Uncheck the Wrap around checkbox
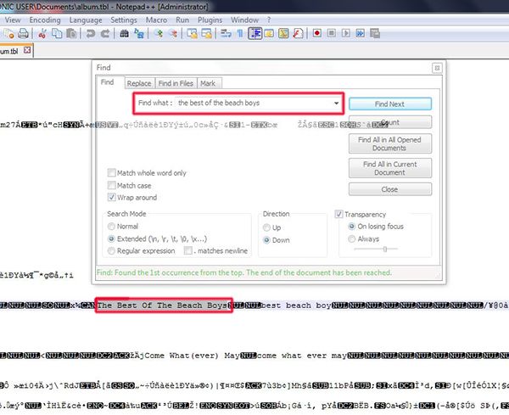The width and height of the screenshot is (509, 415). pyautogui.click(x=112, y=197)
